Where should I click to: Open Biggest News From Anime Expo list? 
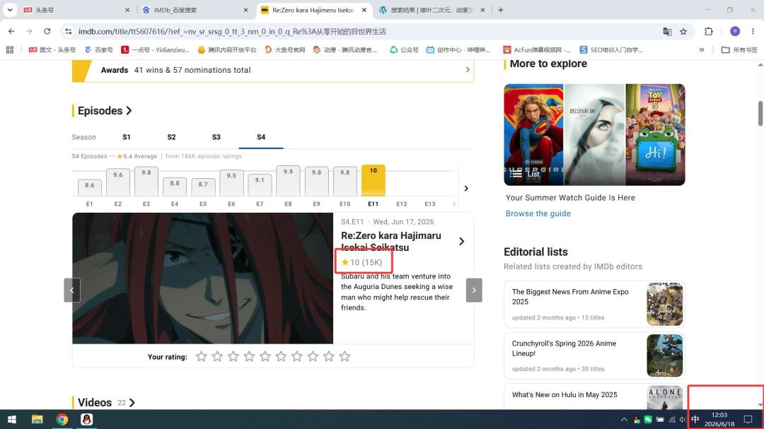(594, 304)
